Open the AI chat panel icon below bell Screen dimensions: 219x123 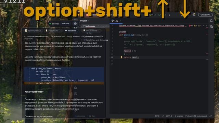211,27
